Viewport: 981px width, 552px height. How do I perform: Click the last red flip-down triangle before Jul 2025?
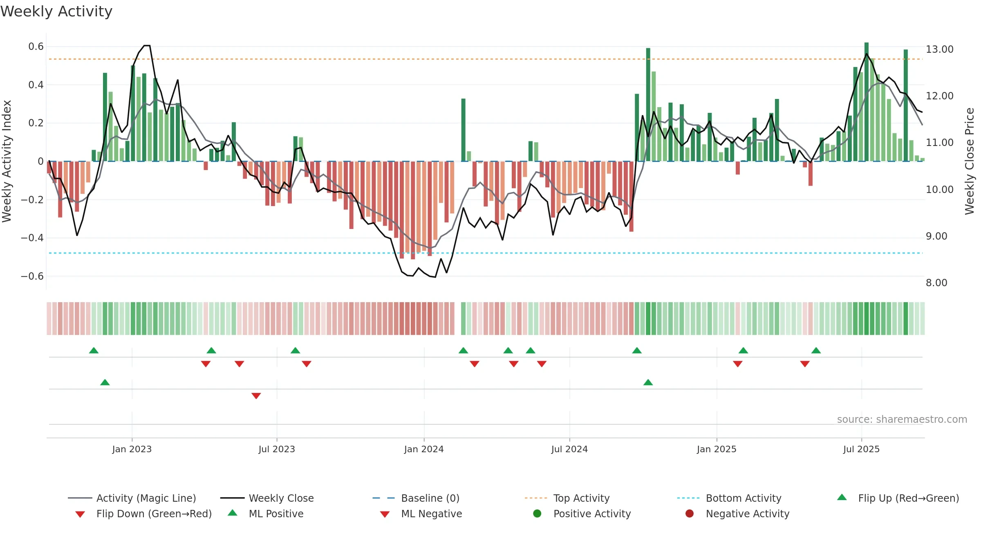[805, 364]
